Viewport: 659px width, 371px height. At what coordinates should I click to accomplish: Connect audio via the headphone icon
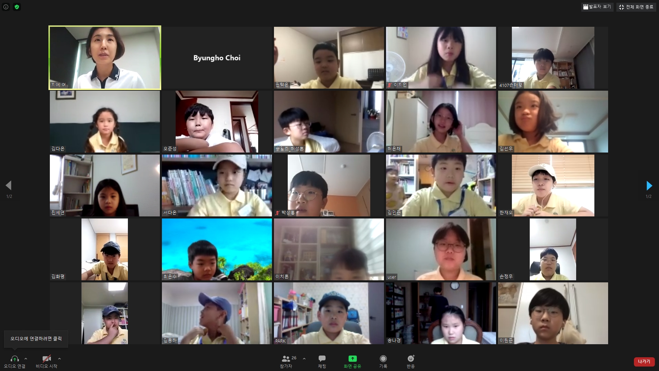14,359
